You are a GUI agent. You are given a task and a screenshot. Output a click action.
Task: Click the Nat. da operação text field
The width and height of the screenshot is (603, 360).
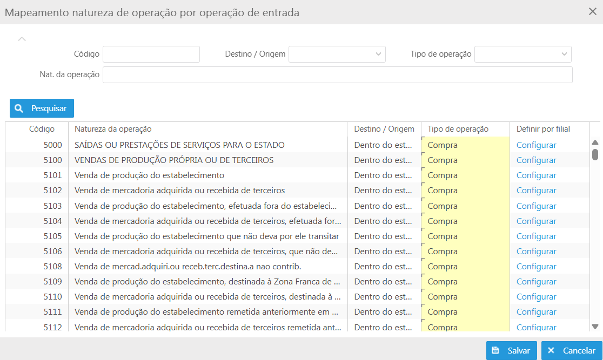[x=337, y=75]
